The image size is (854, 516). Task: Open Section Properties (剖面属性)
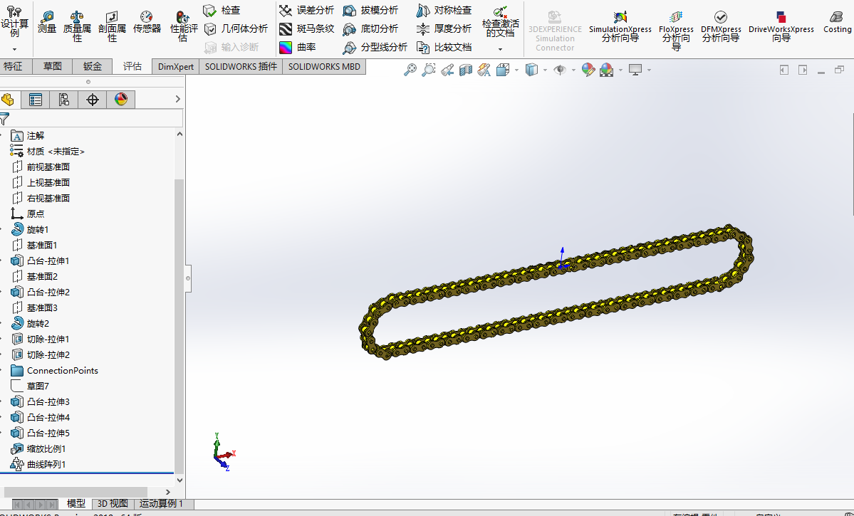pyautogui.click(x=113, y=26)
